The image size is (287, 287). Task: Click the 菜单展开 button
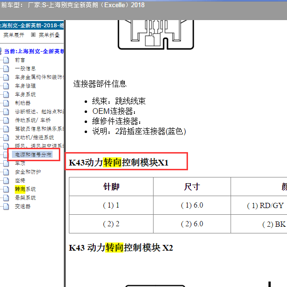click(14, 35)
